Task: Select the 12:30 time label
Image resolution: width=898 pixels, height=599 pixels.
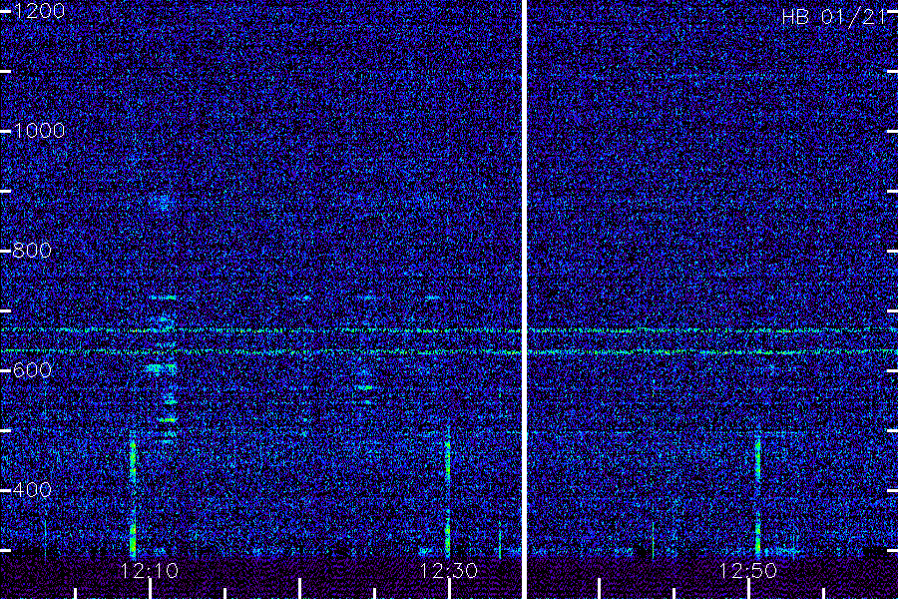Action: coord(448,571)
